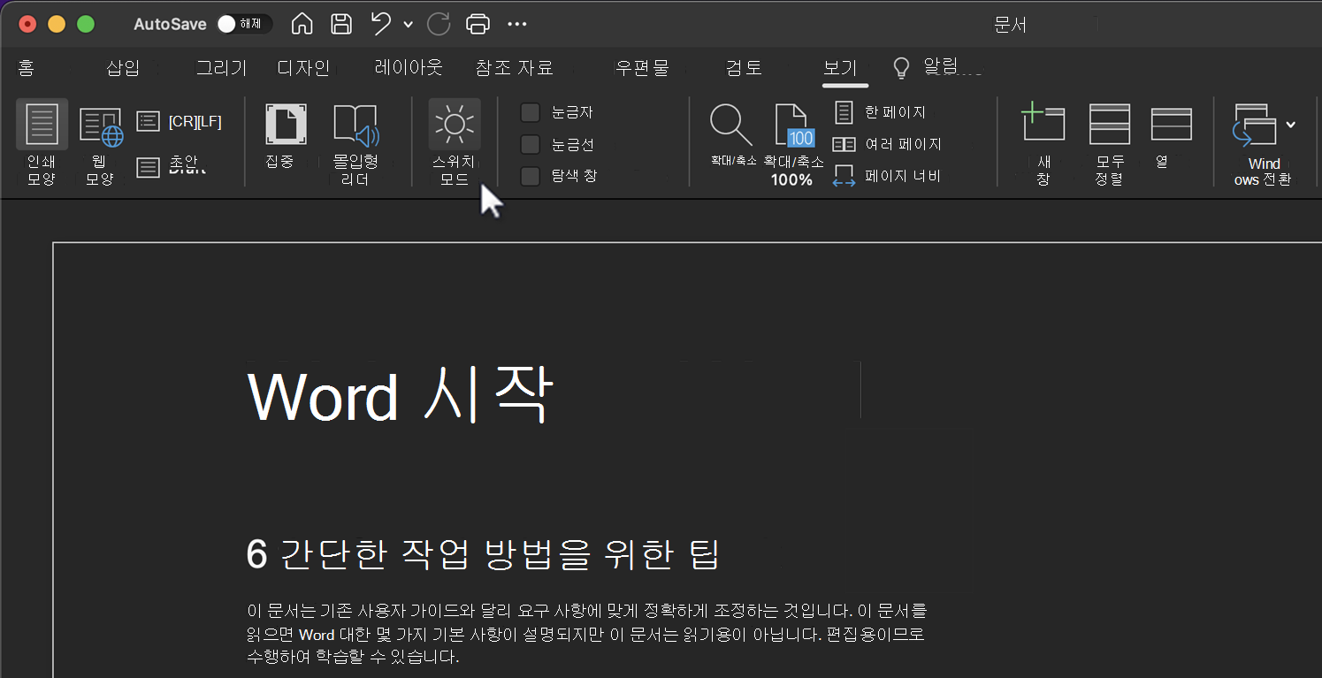Viewport: 1322px width, 678px height.
Task: Save the document with floppy icon
Action: [341, 24]
